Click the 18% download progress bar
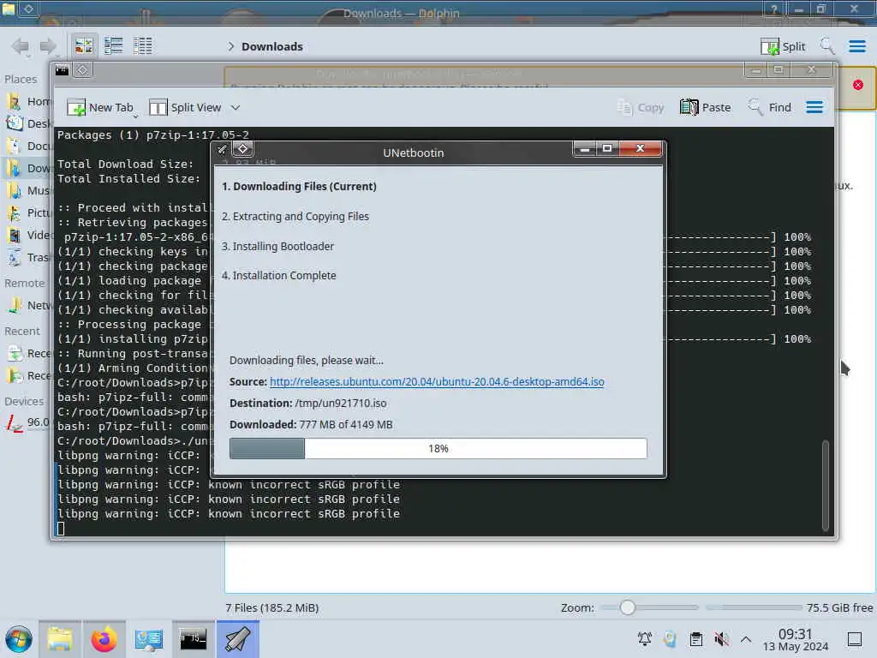This screenshot has height=658, width=877. tap(438, 449)
